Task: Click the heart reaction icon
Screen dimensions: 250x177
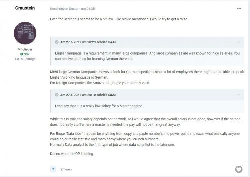Action: tap(239, 169)
